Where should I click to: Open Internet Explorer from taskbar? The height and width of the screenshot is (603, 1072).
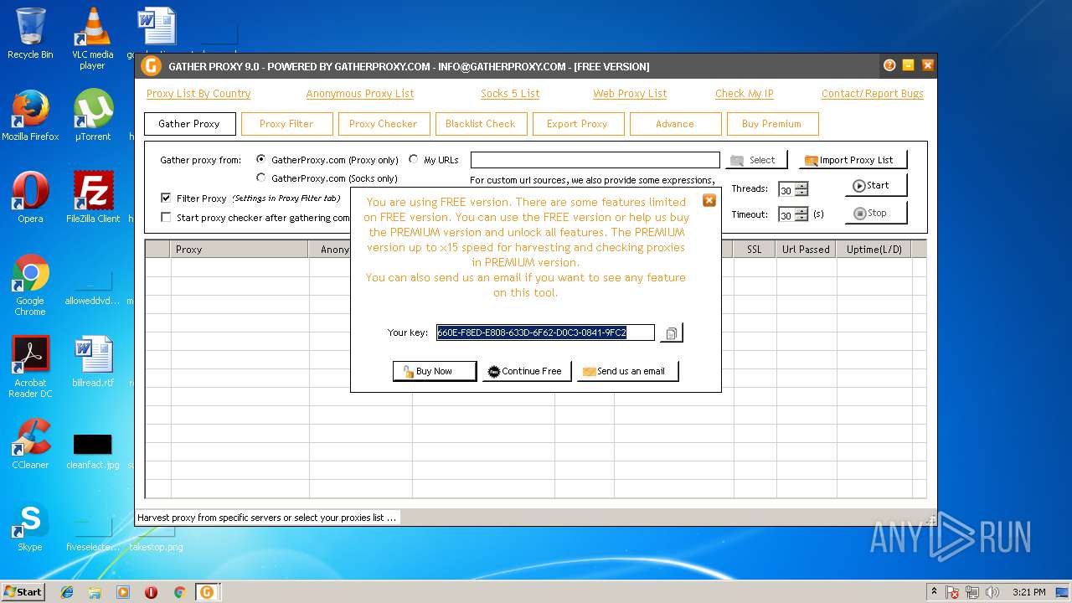coord(67,592)
